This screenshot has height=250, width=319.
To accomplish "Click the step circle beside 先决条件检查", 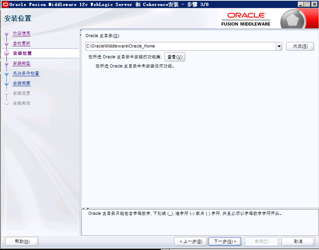I will 6,73.
